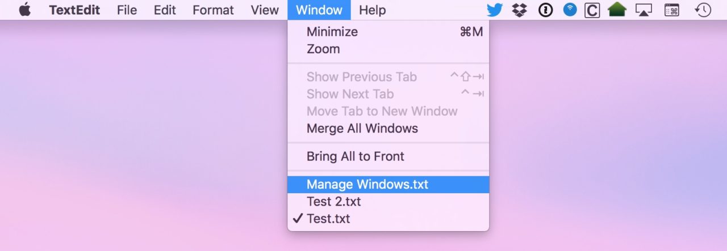Open the AirPlay display menu
This screenshot has height=251, width=727.
click(644, 10)
